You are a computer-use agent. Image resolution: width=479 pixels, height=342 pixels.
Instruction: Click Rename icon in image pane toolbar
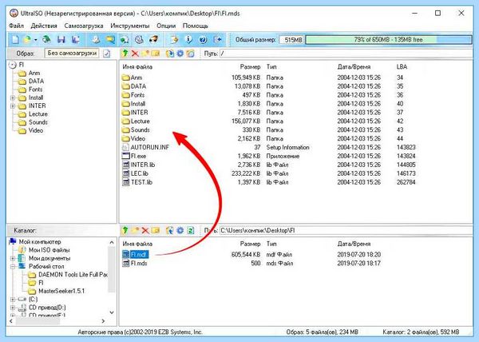(x=156, y=54)
